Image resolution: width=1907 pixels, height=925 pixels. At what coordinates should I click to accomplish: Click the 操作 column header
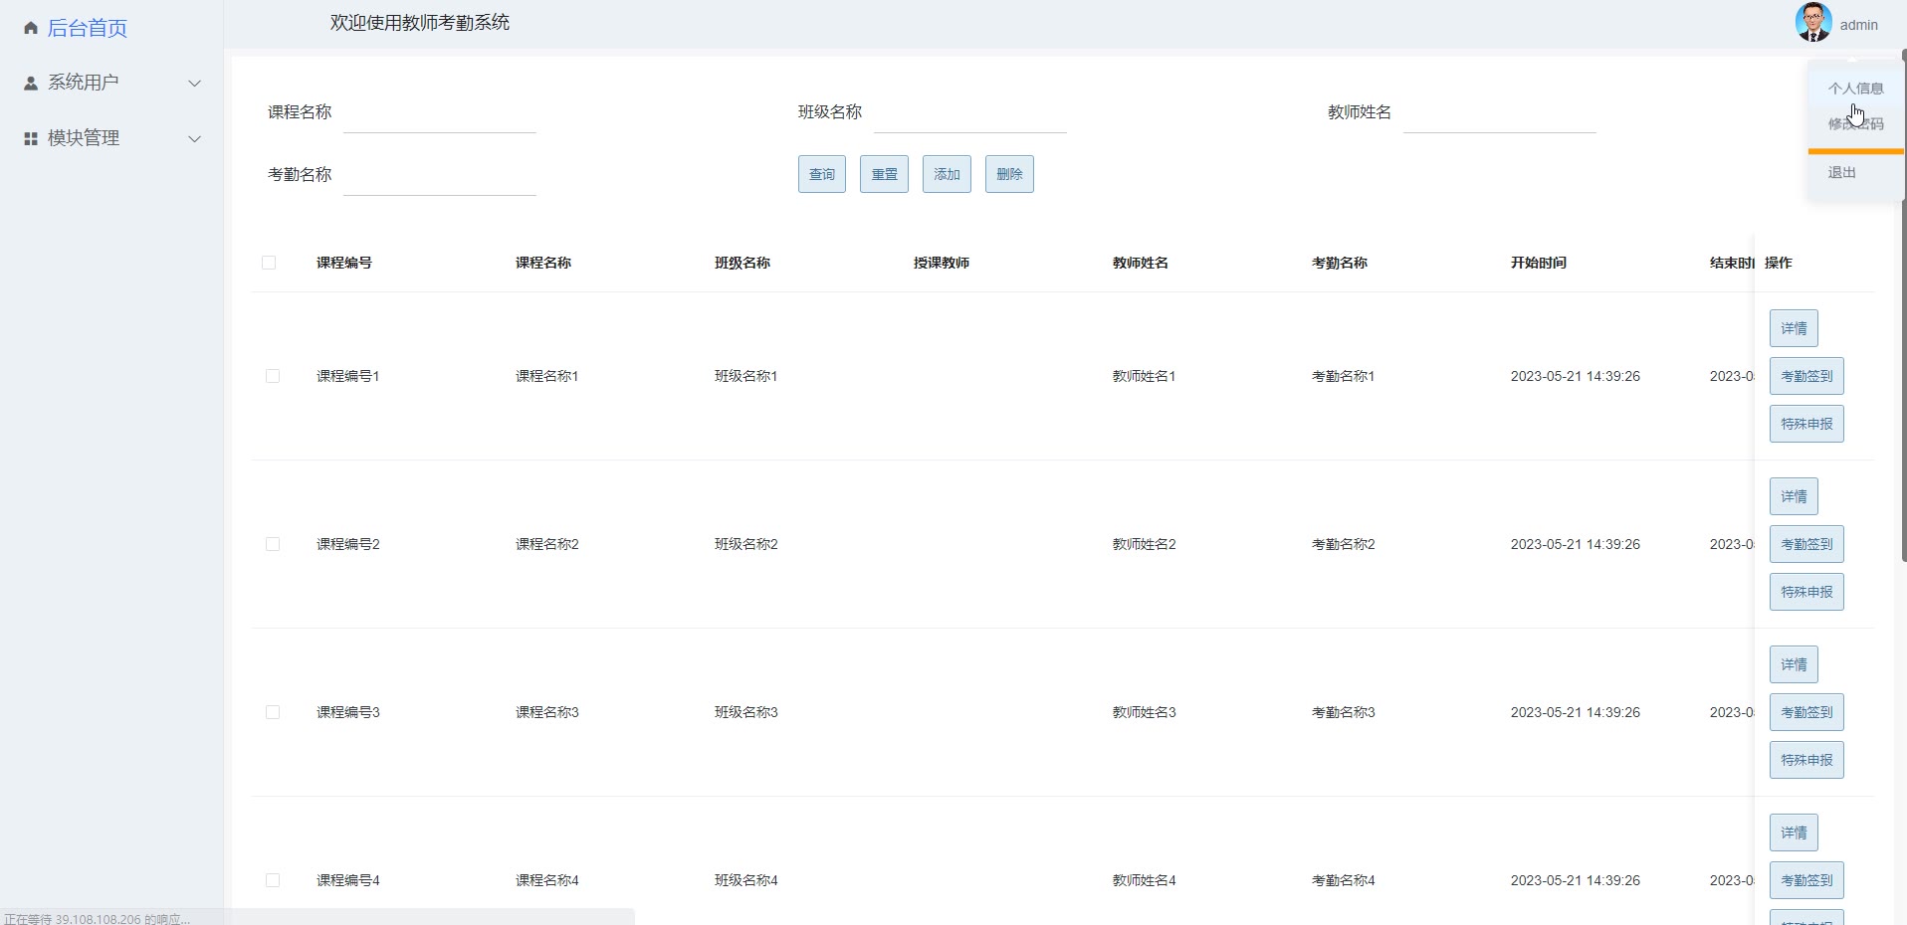[x=1779, y=263]
